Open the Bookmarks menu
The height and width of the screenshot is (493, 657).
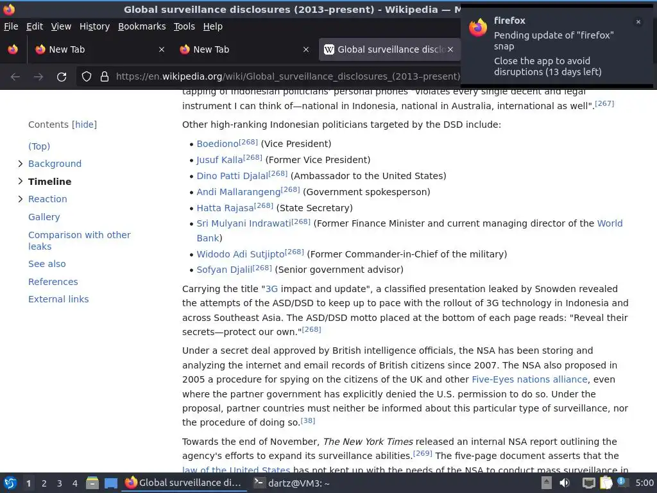coord(142,26)
